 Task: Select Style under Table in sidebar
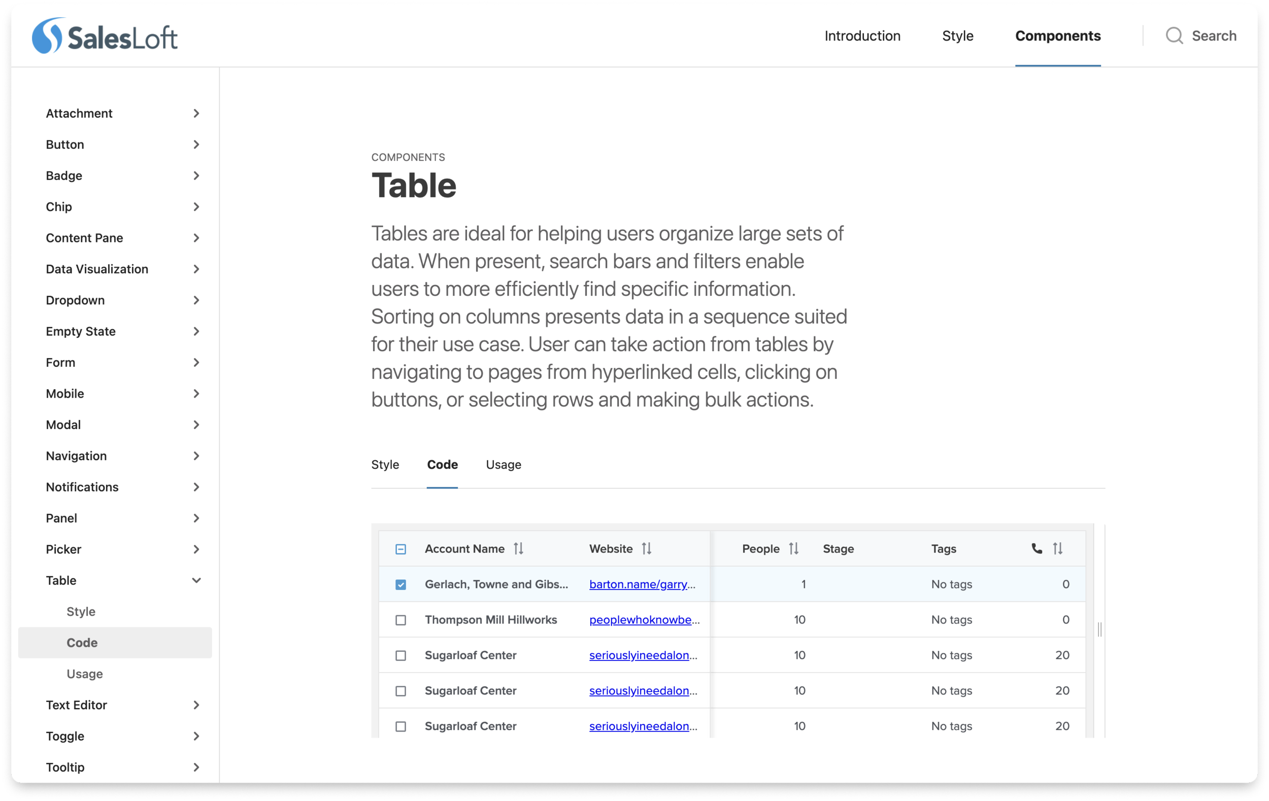tap(81, 611)
